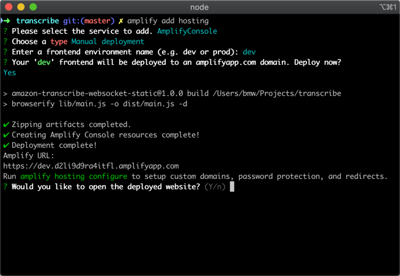Click the 'Would you like to open the deployed website?' prompt
Viewport: 400px width, 276px height.
tap(106, 187)
